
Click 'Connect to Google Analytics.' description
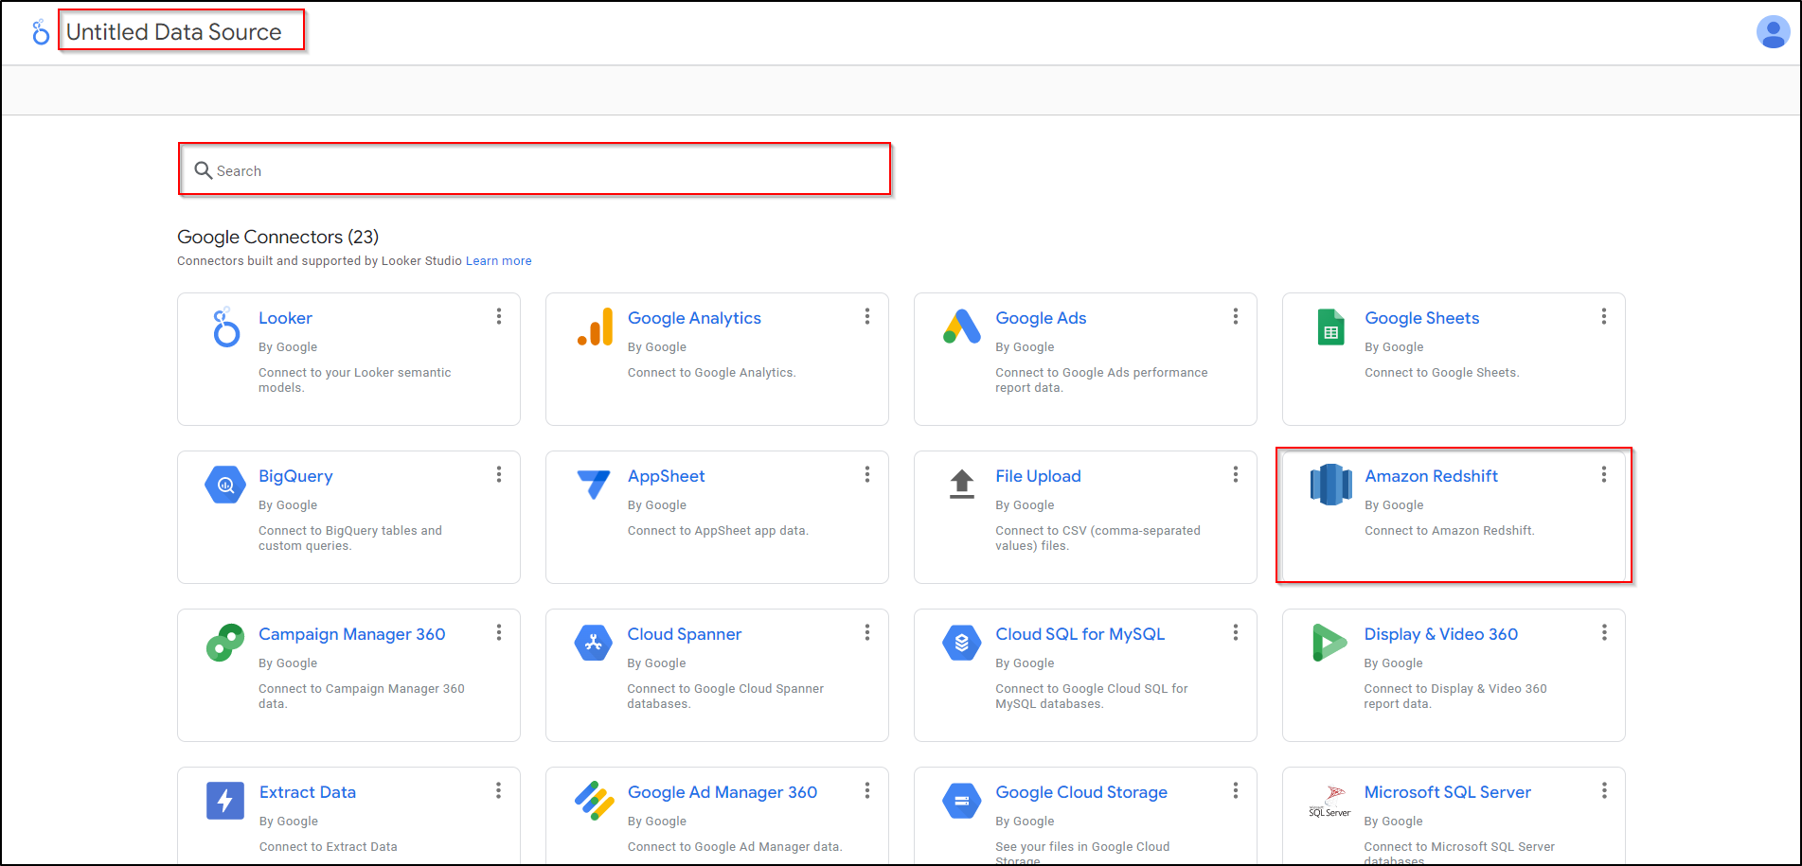pos(711,373)
